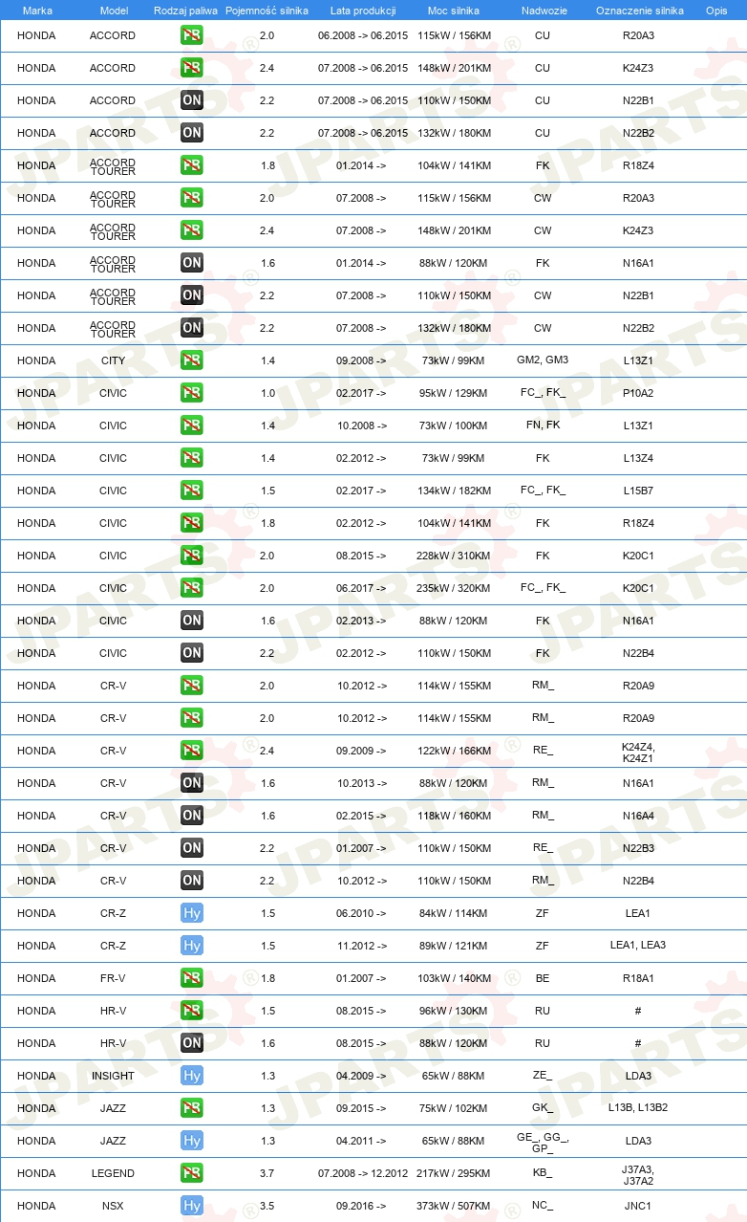Click the Moc silnika column header
747x1222 pixels.
click(x=454, y=11)
